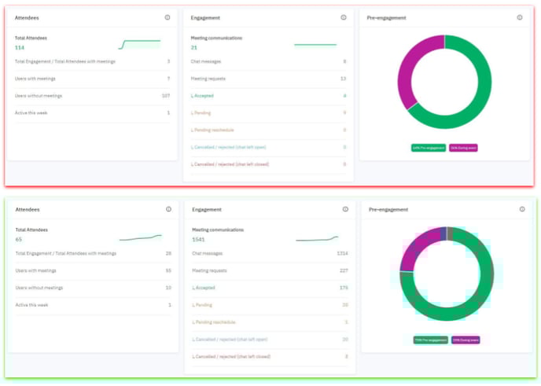Select 'Chat messages' row showing 1314
This screenshot has width=541, height=386.
[270, 253]
